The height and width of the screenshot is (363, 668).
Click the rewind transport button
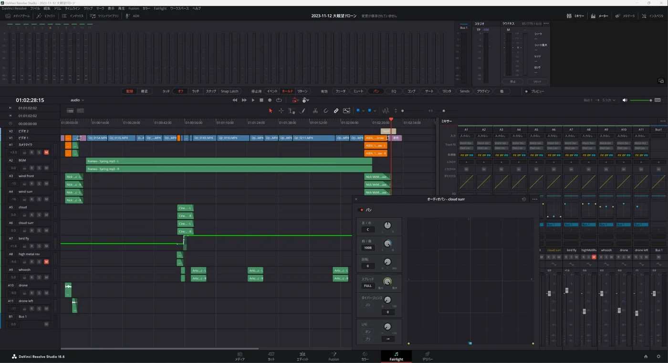(x=235, y=100)
